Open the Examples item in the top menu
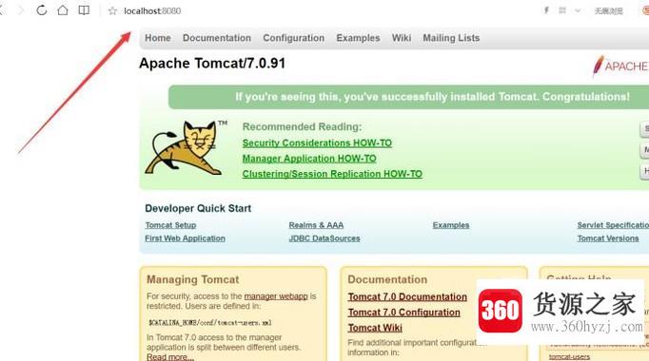649x361 pixels. (x=358, y=38)
